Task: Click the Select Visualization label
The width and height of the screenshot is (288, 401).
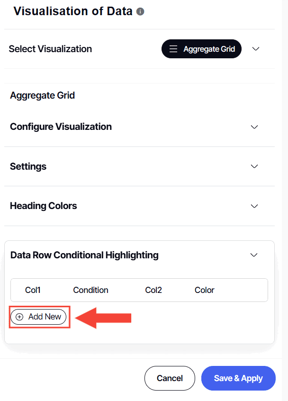Action: [x=50, y=49]
